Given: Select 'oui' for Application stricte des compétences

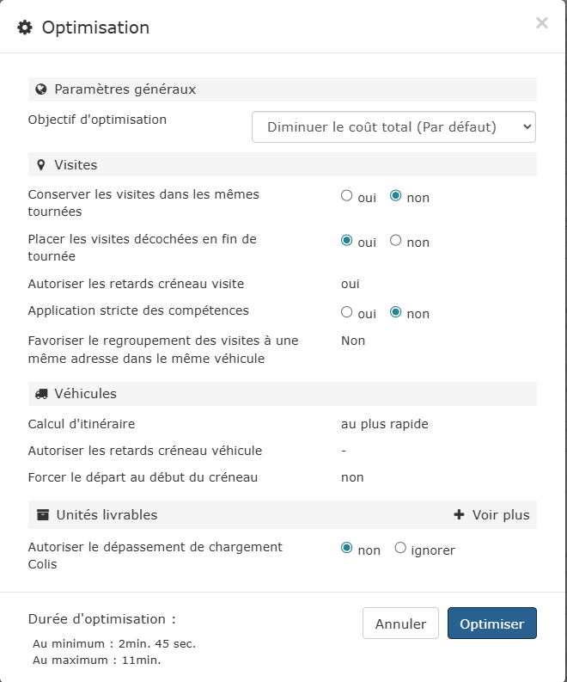Looking at the screenshot, I should click(347, 312).
